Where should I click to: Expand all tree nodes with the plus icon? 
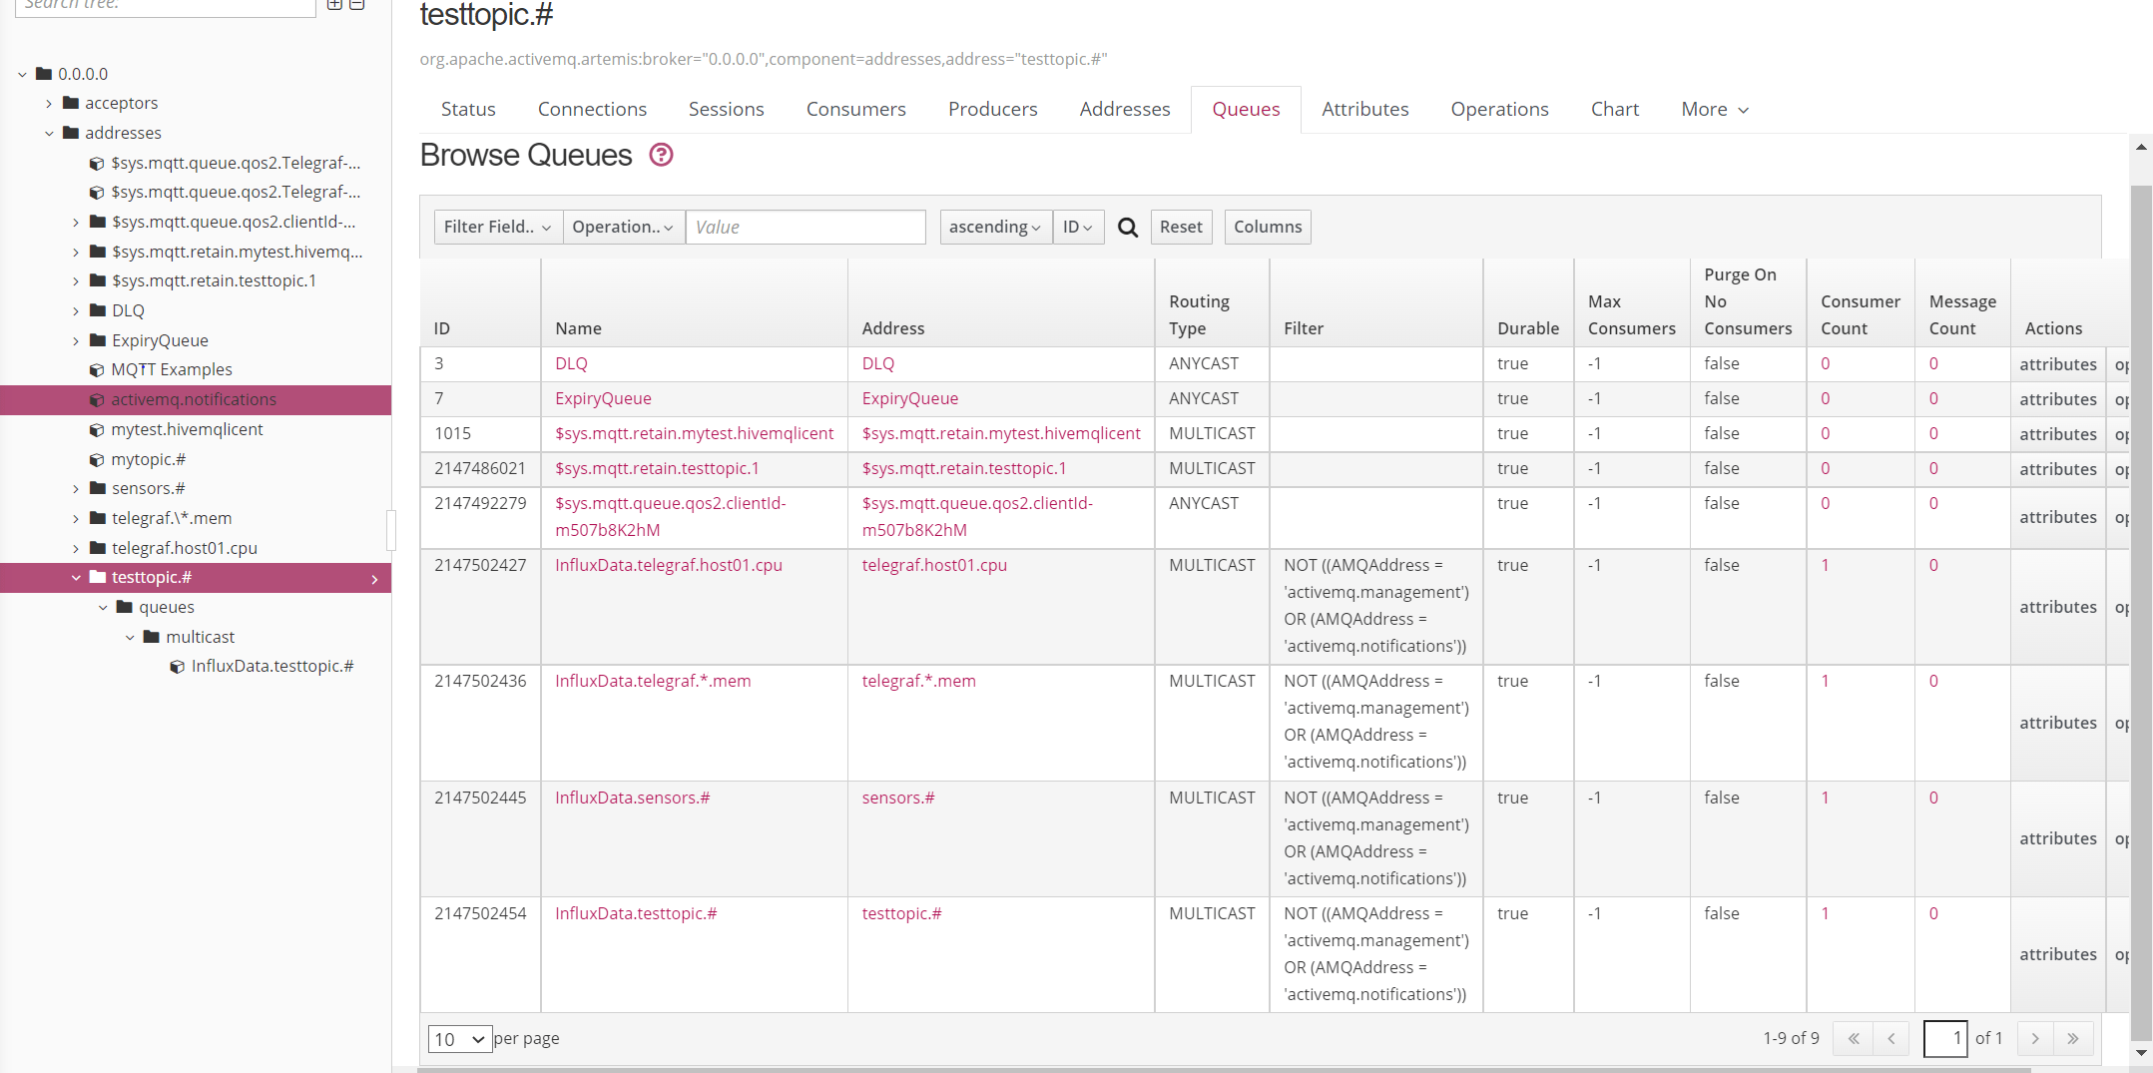pos(335,5)
